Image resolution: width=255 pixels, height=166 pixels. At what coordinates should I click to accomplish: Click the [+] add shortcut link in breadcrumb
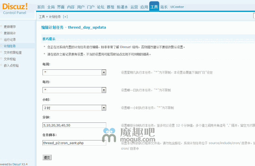[65, 17]
